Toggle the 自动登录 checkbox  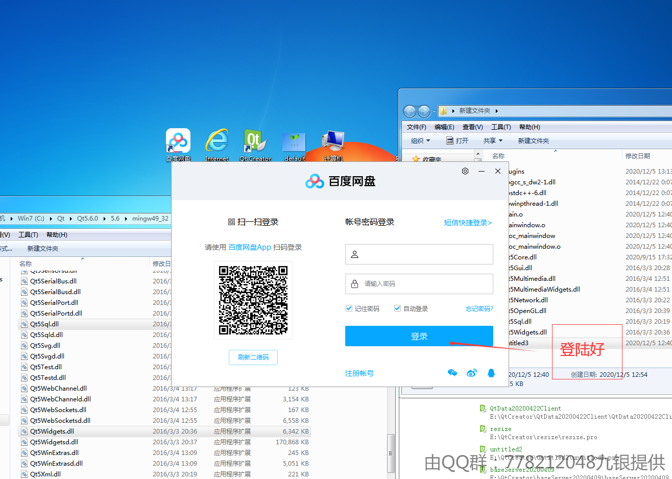(x=397, y=308)
